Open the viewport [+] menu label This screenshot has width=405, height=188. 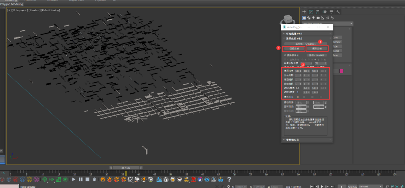click(9, 10)
